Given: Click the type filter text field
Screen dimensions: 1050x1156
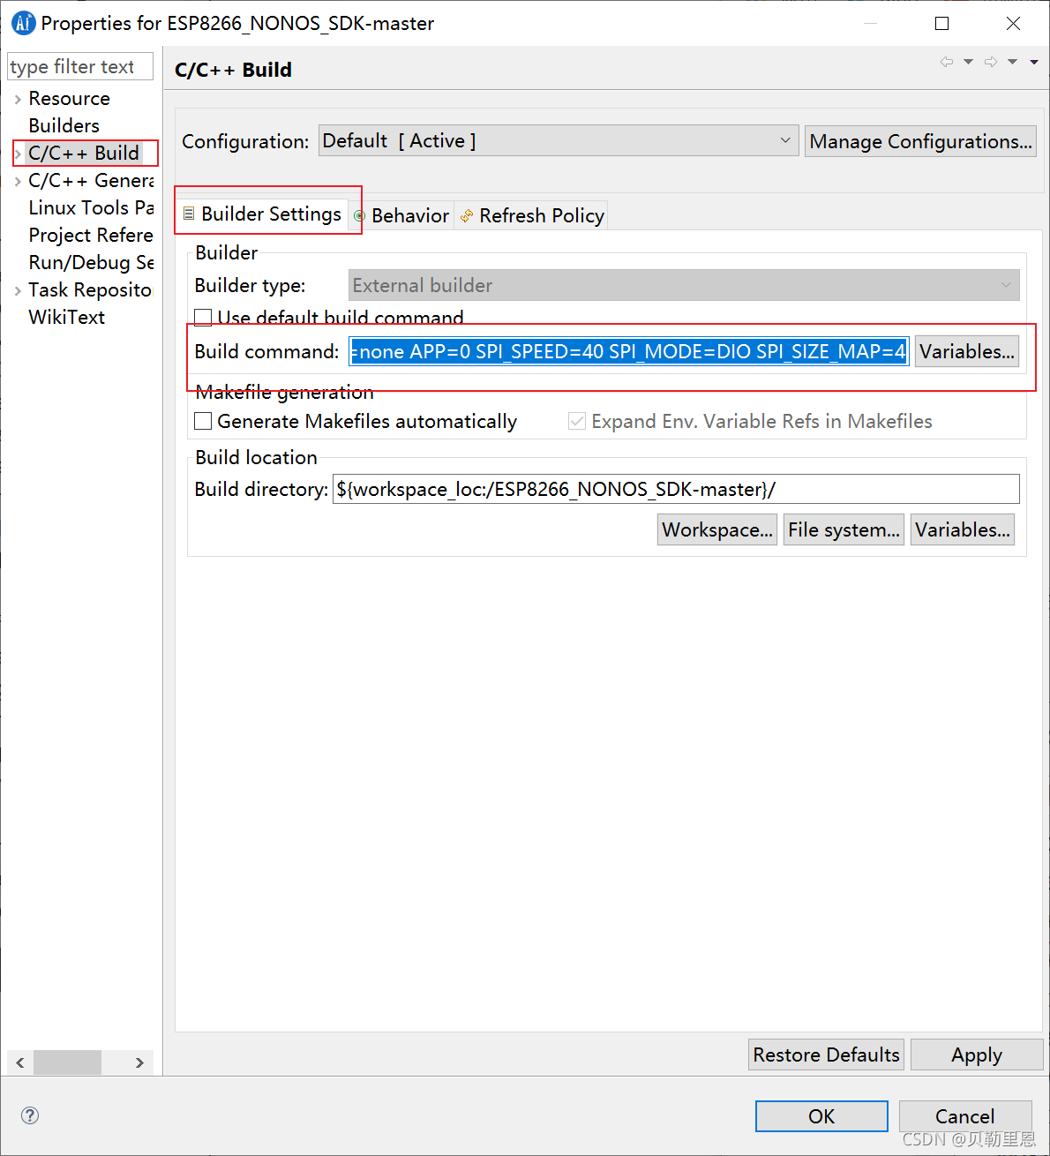Looking at the screenshot, I should (80, 66).
